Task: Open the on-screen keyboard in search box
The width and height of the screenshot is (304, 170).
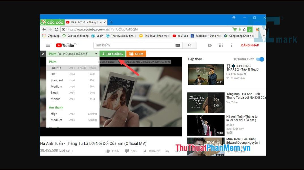Action: 177,45
